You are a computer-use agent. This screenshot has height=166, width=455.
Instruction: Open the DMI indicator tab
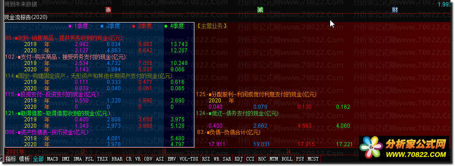click(66, 159)
